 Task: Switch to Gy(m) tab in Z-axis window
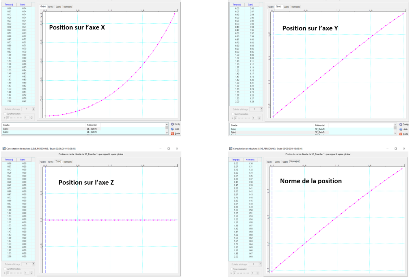click(50, 161)
